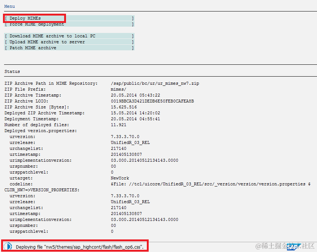Click the Menu heading text
Viewport: 317px width, 252px height.
pyautogui.click(x=10, y=6)
